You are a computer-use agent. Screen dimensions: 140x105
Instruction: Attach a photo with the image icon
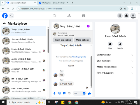(59, 93)
